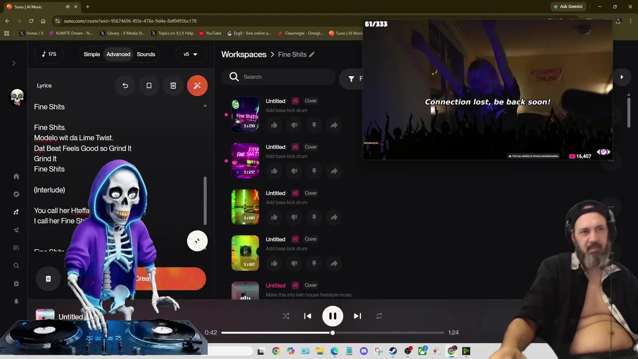Open the Library - X Media Studio bookmark

[x=123, y=33]
